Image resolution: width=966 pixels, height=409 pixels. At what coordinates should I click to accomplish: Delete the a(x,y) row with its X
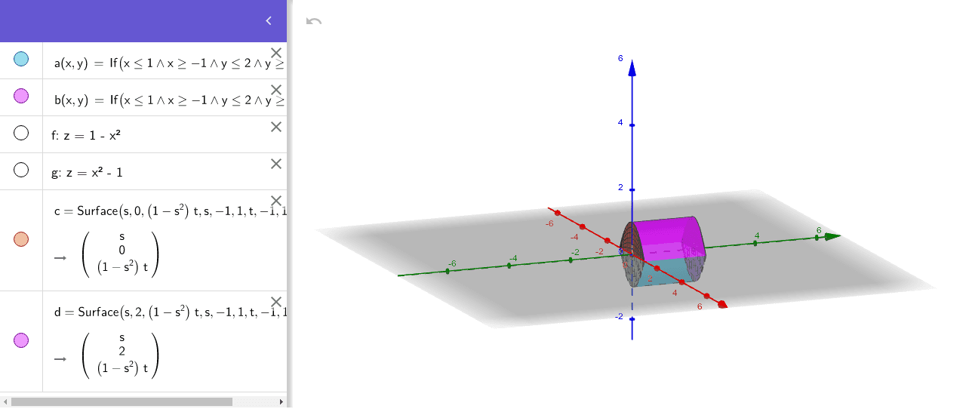click(276, 53)
